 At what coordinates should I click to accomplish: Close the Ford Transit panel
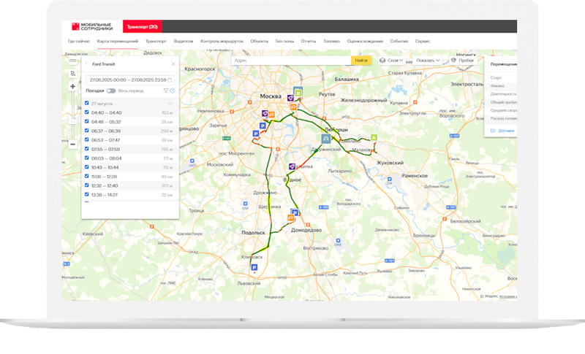(173, 64)
